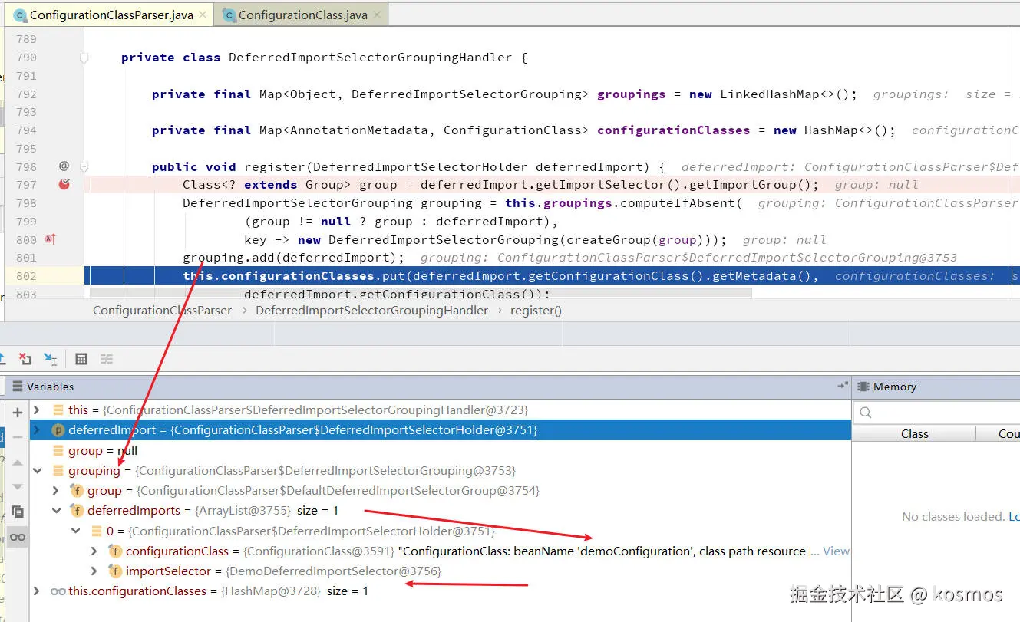
Task: Fold register method at line 796
Action: (x=84, y=166)
